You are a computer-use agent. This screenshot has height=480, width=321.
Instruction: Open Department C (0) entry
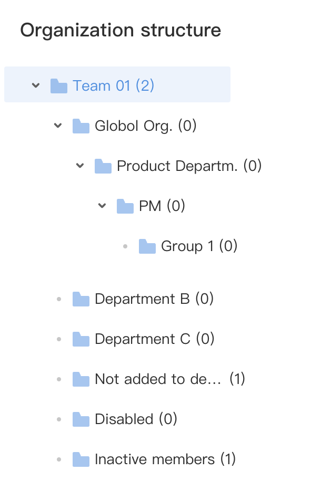click(x=155, y=339)
